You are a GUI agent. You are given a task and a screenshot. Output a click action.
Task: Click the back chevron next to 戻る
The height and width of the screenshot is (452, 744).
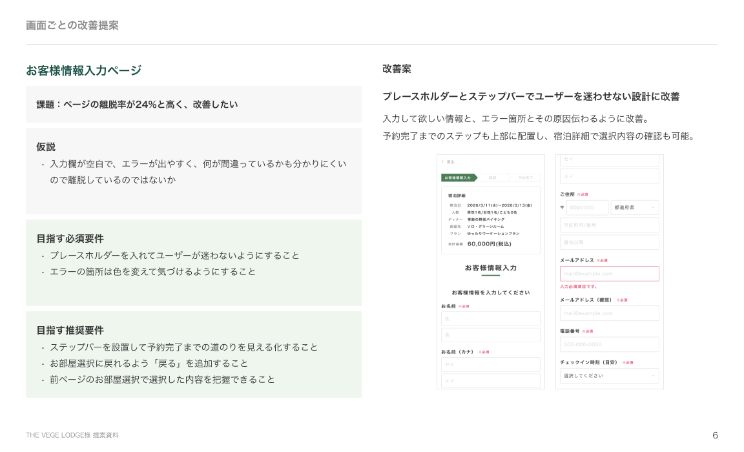(442, 162)
